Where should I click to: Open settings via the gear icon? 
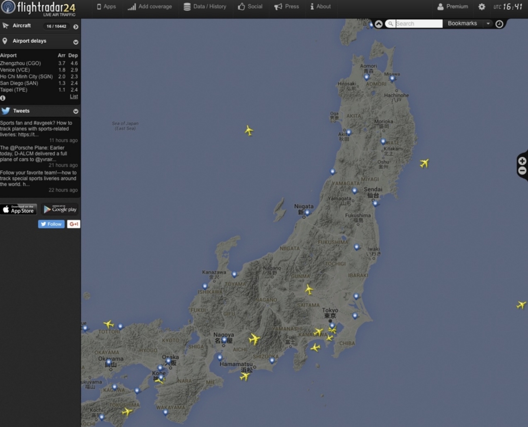click(x=482, y=6)
